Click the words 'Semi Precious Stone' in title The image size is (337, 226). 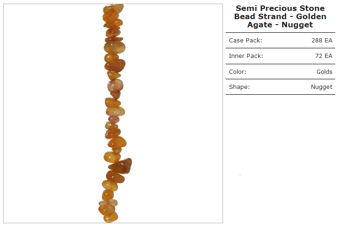280,8
